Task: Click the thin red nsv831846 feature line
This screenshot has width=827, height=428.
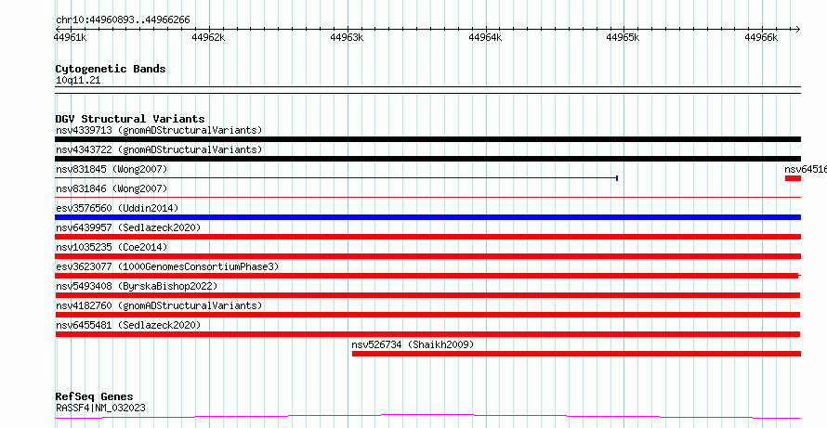Action: (x=427, y=198)
